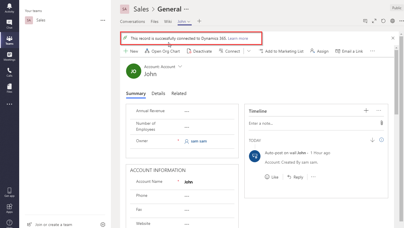Click the Public team label
Viewport: 404px width, 228px height.
[397, 8]
